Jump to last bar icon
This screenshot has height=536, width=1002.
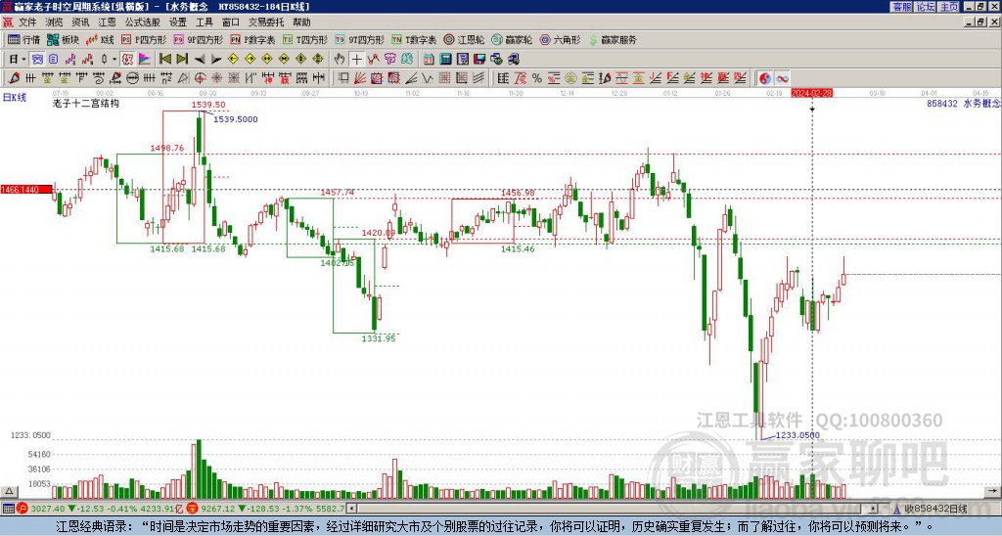pos(182,60)
